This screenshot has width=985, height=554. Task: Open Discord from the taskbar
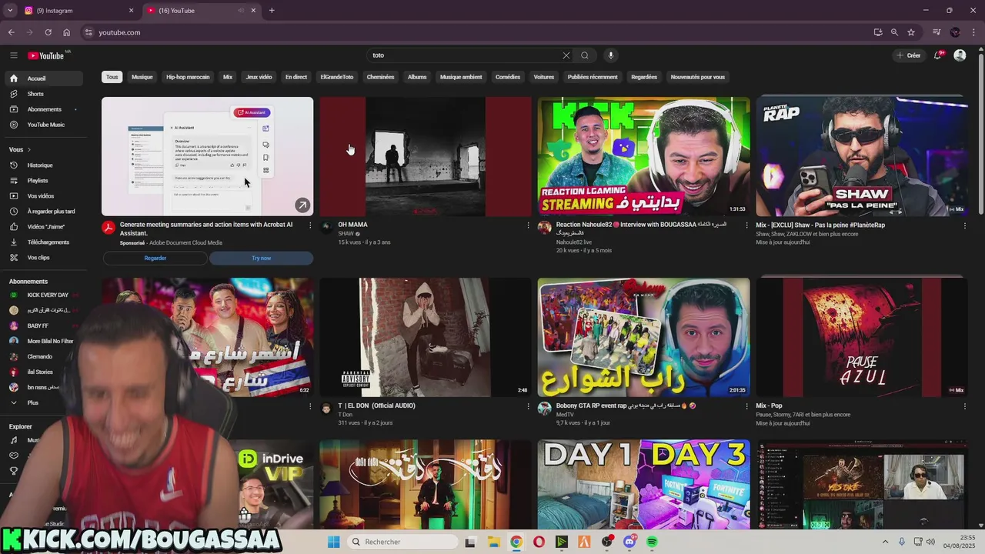point(629,542)
